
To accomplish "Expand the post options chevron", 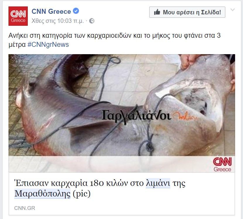I will coord(232,10).
